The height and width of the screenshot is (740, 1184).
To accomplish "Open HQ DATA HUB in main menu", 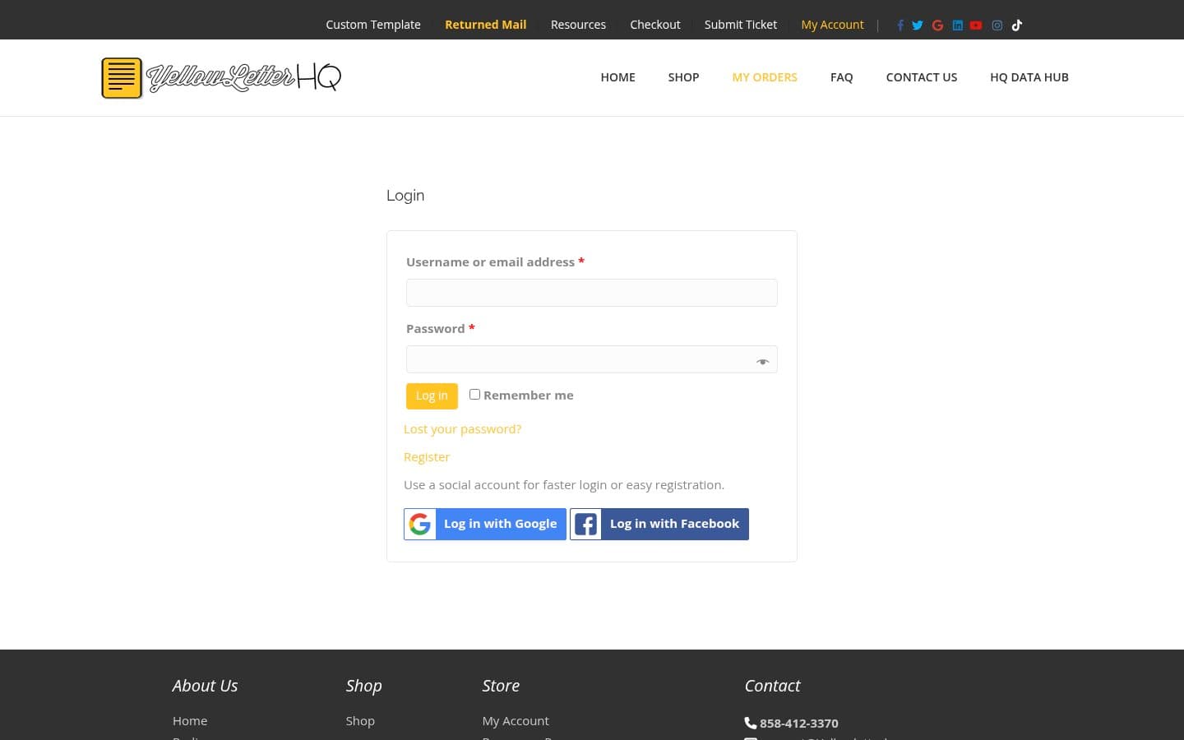I will point(1029,77).
